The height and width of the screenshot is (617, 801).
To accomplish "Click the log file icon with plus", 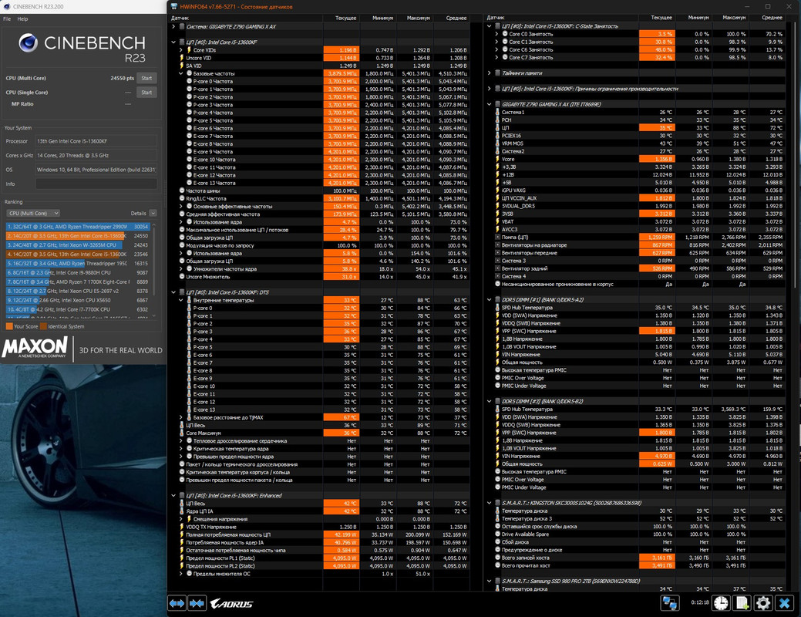I will pos(742,603).
